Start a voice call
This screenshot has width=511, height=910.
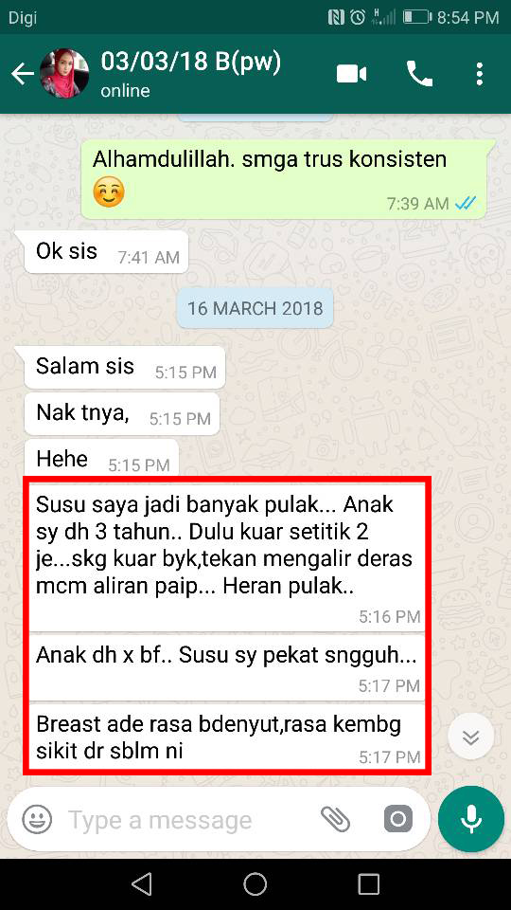[419, 74]
